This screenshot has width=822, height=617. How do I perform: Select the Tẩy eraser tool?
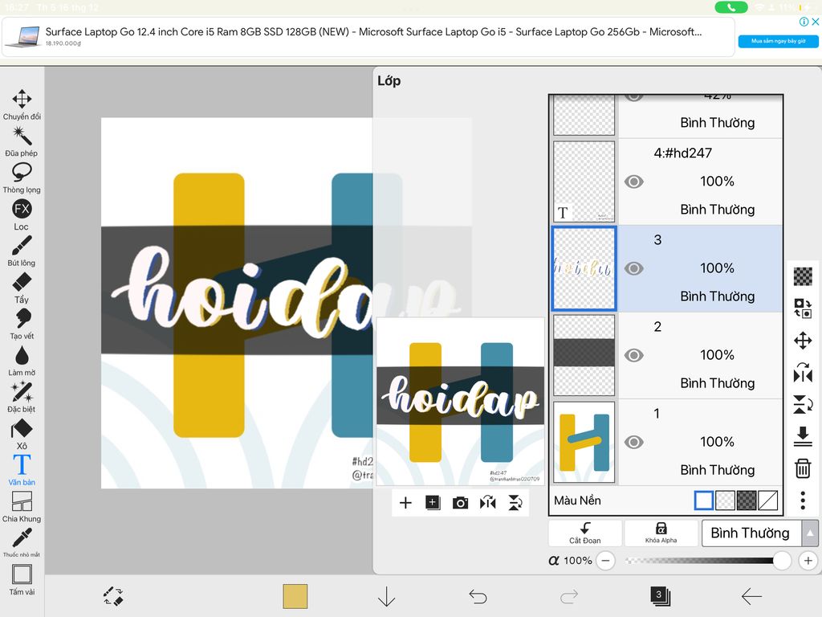click(22, 288)
